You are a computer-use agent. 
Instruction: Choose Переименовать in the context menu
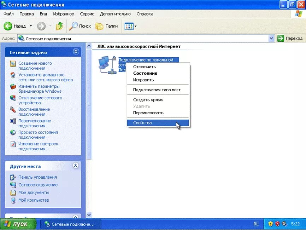(x=158, y=113)
